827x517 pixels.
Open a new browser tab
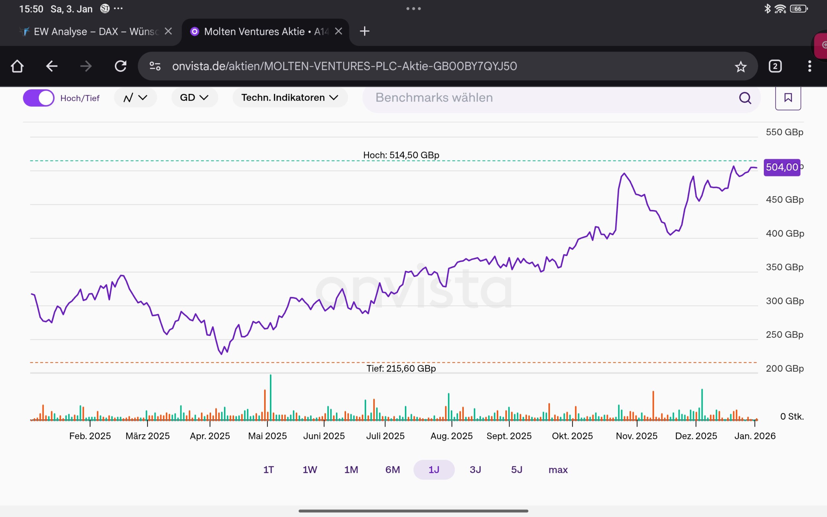pos(365,31)
